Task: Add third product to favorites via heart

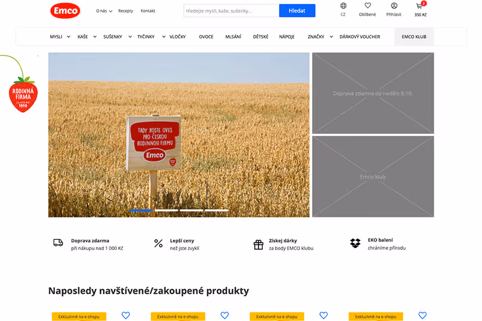Action: pos(324,315)
